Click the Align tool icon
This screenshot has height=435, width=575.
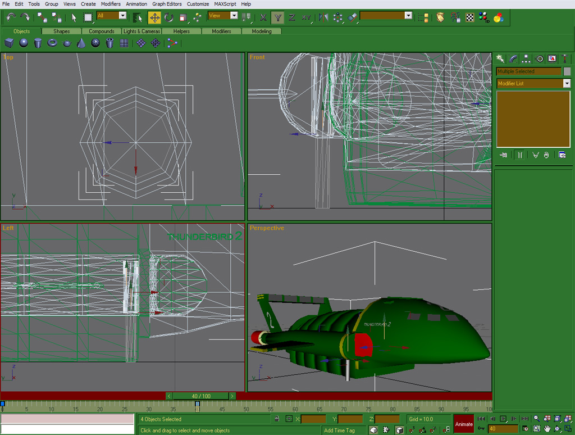[352, 17]
